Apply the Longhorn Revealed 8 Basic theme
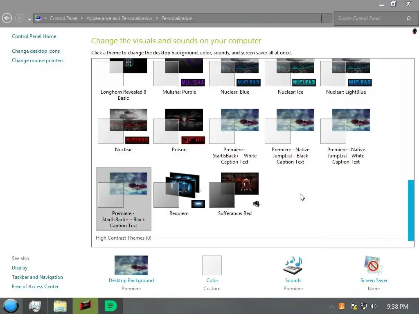 click(x=124, y=80)
